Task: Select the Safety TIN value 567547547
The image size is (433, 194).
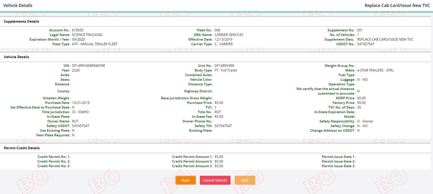Action: pos(223,126)
